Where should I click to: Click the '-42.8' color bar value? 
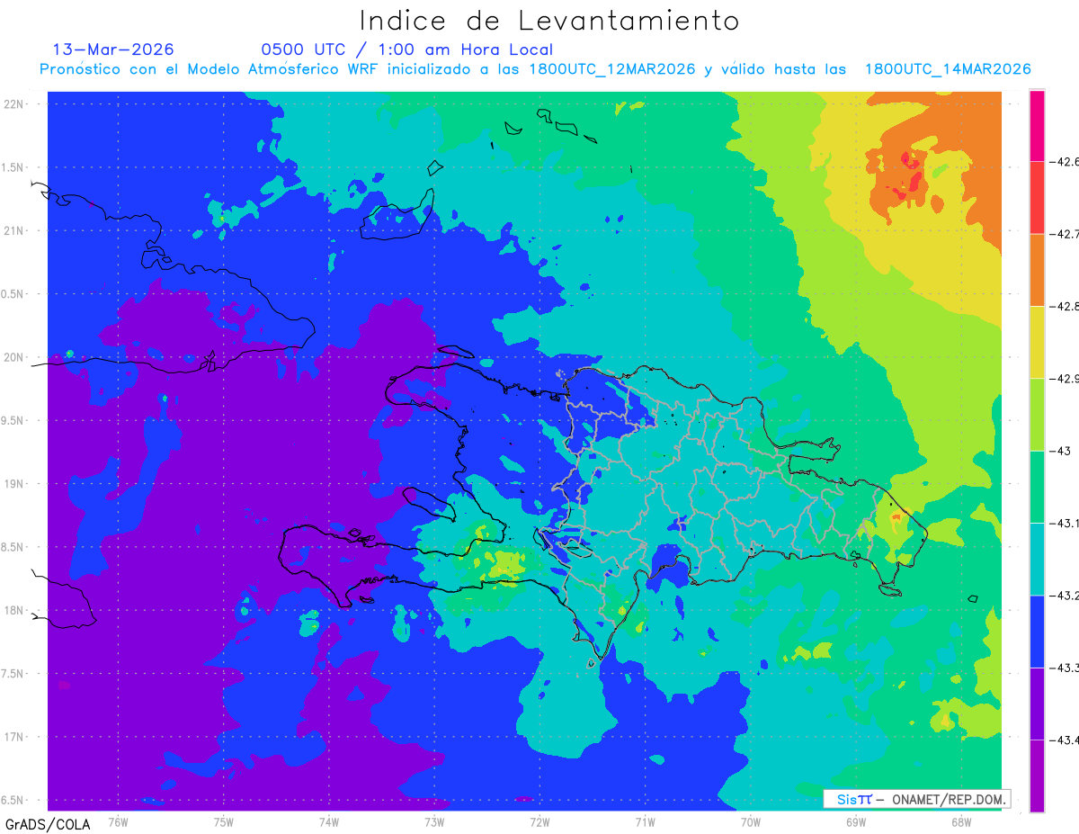click(1066, 306)
